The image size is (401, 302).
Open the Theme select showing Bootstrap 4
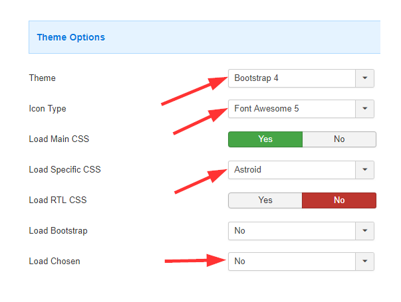click(x=301, y=78)
